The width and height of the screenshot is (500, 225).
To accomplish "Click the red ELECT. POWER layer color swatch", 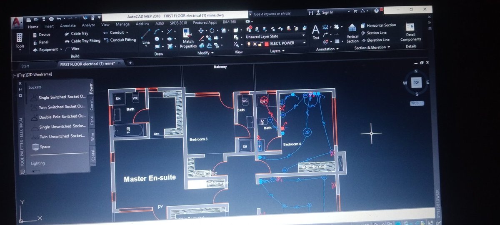I will click(266, 43).
